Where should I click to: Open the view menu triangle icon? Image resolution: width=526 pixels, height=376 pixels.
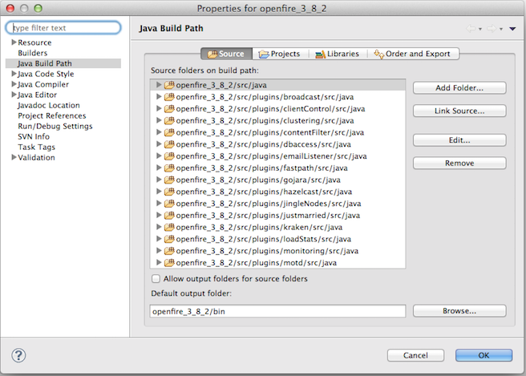point(512,29)
